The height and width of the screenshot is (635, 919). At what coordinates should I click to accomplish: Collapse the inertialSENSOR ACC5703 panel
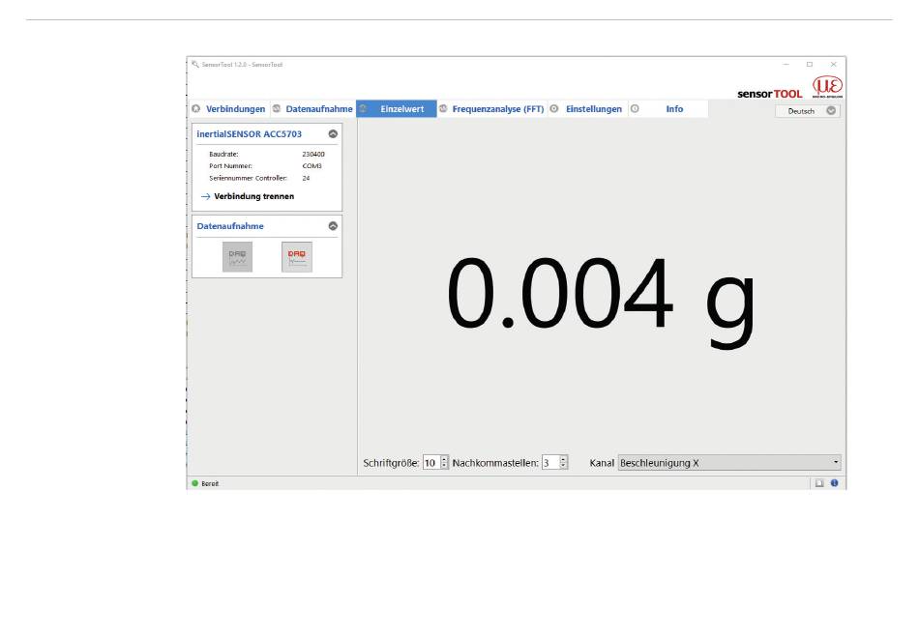tap(333, 134)
